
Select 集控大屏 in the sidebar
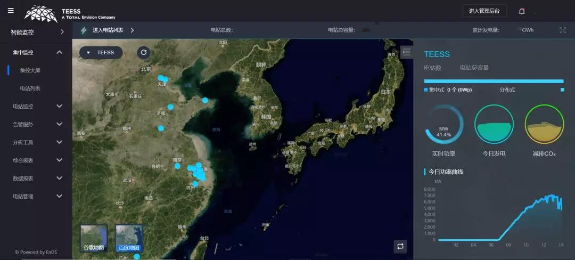click(x=30, y=70)
